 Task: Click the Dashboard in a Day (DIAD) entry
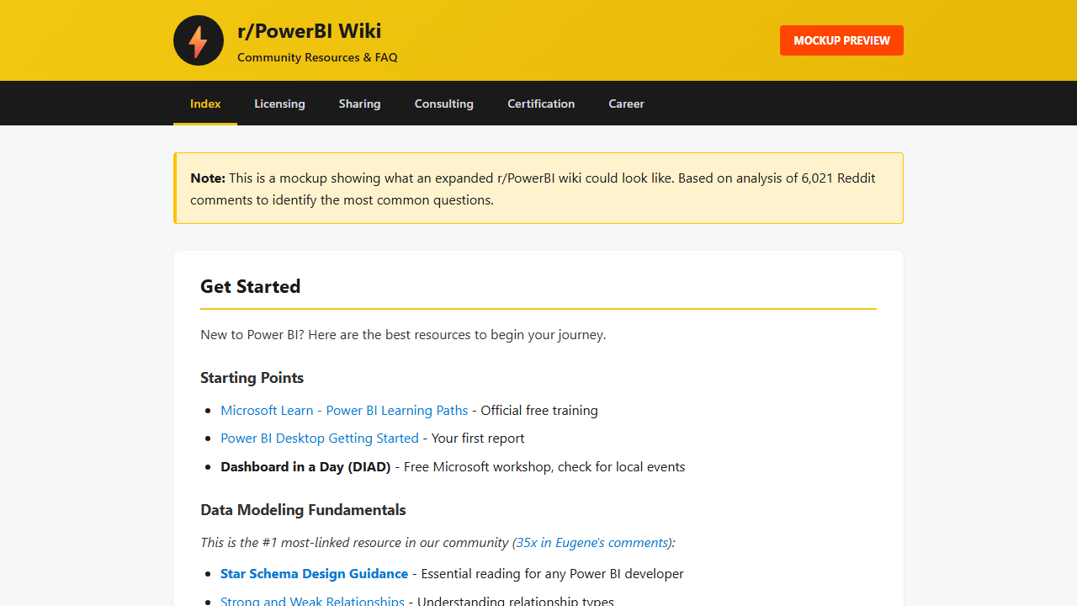[x=305, y=466]
